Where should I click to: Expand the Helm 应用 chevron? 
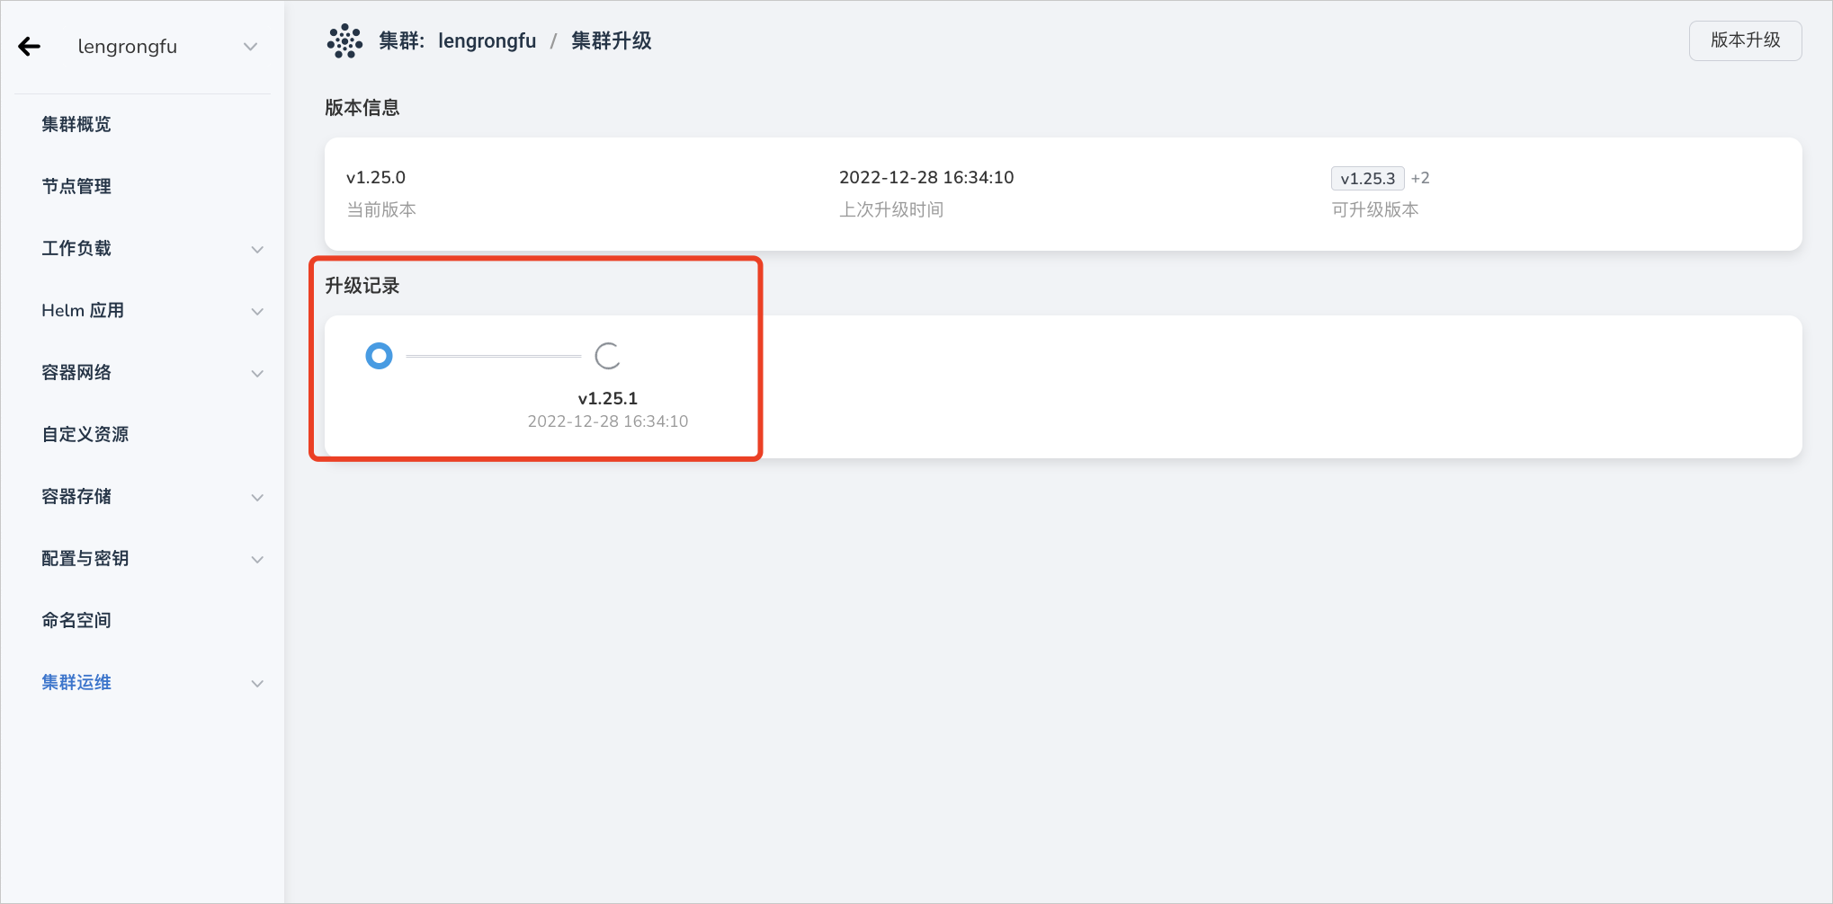coord(257,311)
